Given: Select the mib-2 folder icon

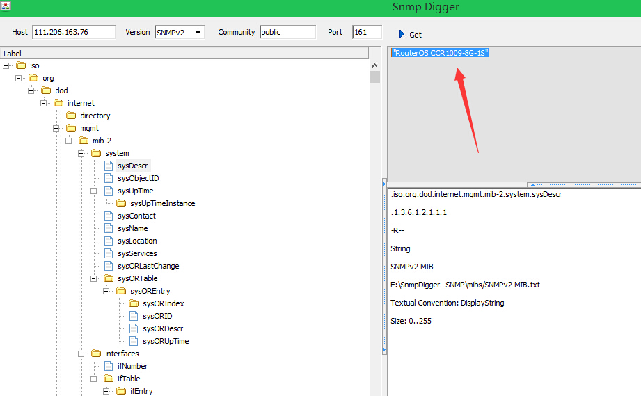Looking at the screenshot, I should coord(84,141).
